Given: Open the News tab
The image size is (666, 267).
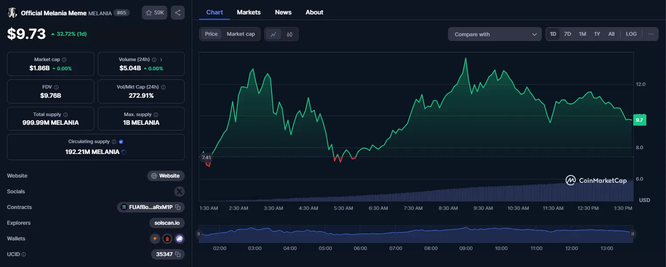Looking at the screenshot, I should [x=283, y=12].
